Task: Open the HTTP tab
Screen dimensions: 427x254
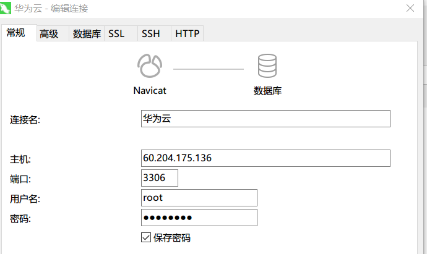Action: (187, 34)
